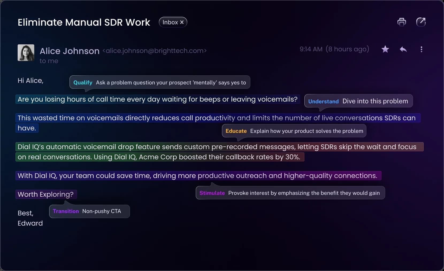
Task: Click the "Hi Alice," greeting
Action: tap(30, 80)
